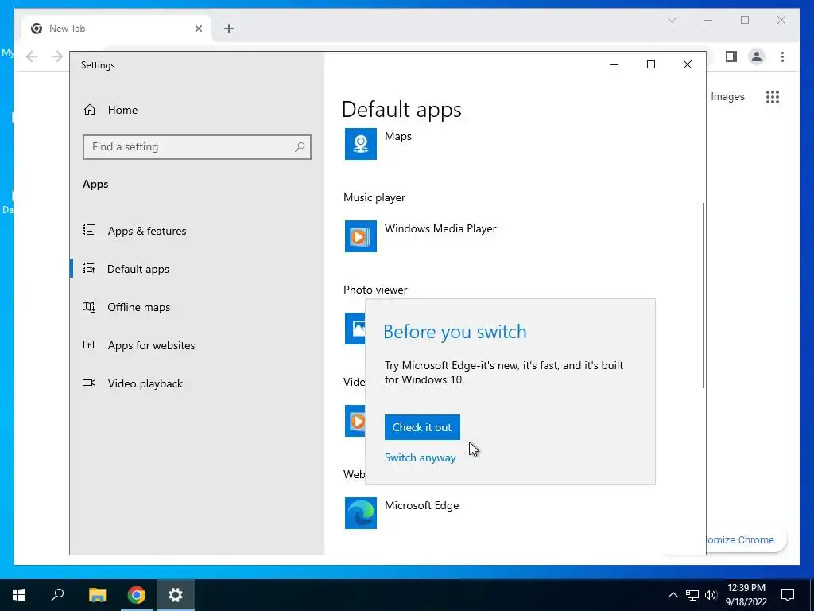Click the Windows Media Player music icon
Image resolution: width=814 pixels, height=611 pixels.
(361, 236)
